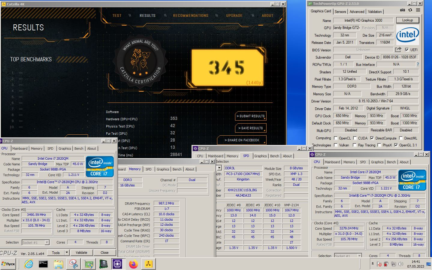The width and height of the screenshot is (432, 270).
Task: Click the network tray icon
Action: [x=393, y=264]
